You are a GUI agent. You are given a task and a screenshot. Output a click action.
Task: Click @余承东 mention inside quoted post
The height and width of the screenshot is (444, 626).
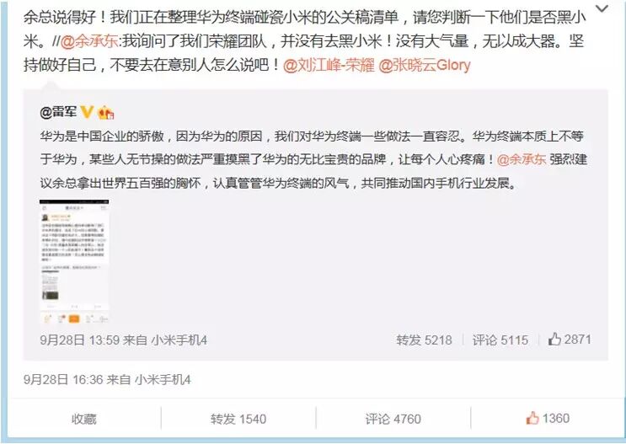522,159
